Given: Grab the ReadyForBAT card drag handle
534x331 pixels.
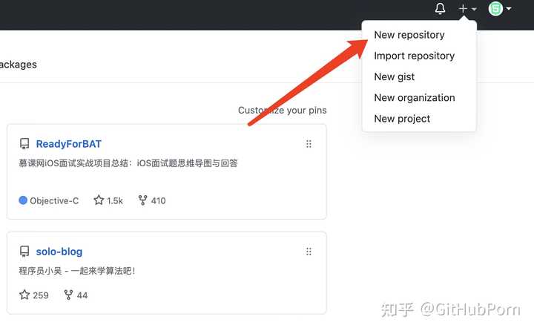Looking at the screenshot, I should tap(309, 144).
